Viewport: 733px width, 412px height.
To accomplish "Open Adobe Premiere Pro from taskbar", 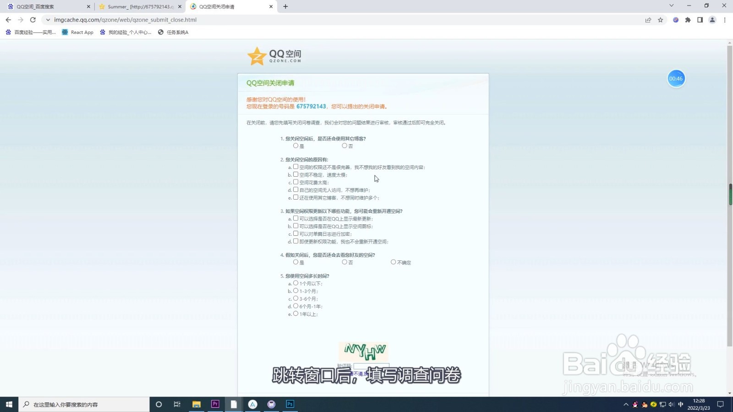I will click(x=215, y=404).
